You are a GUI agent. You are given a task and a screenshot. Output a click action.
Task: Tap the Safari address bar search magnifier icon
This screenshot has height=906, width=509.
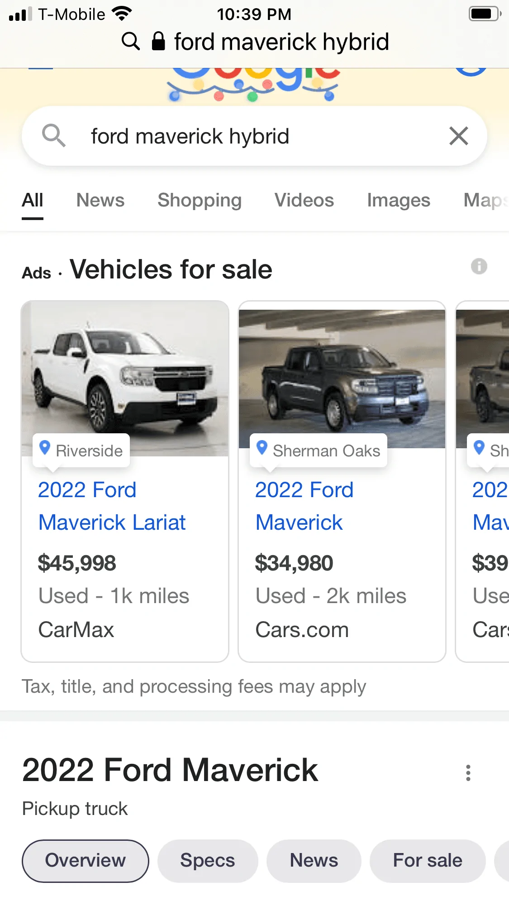tap(131, 41)
